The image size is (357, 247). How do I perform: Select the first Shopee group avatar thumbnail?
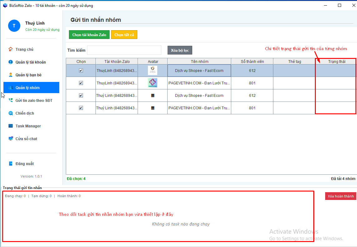click(153, 70)
